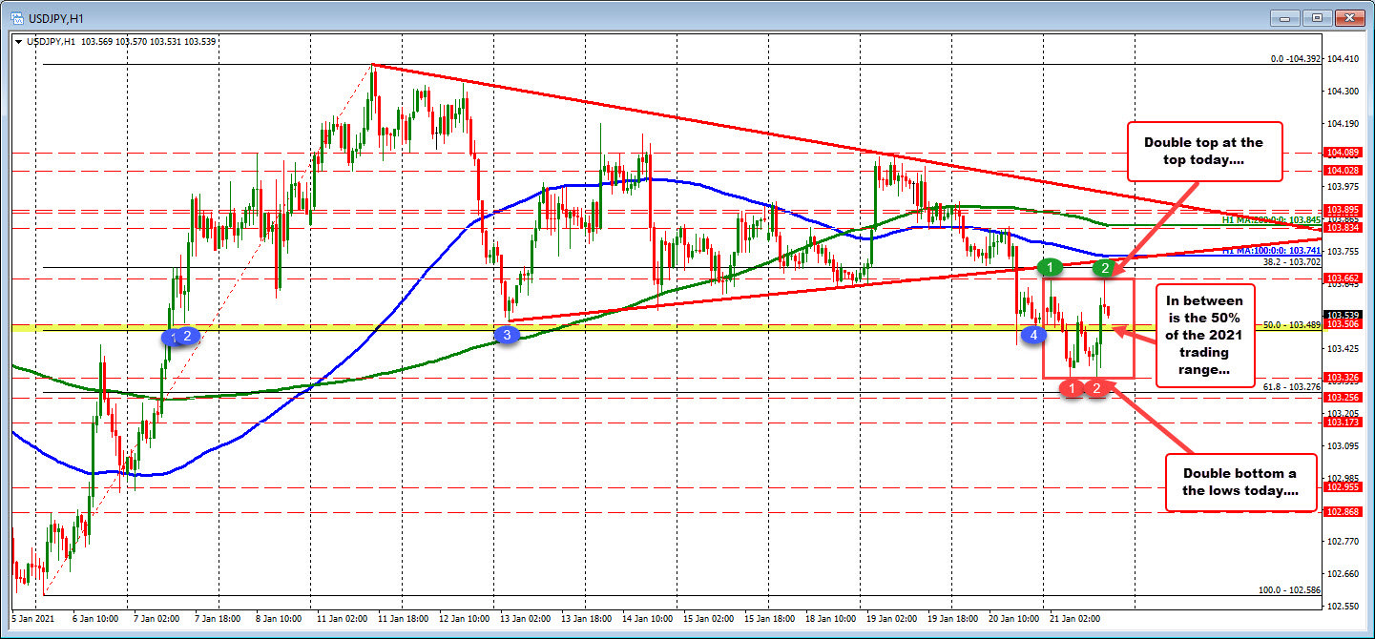This screenshot has height=639, width=1375.
Task: Select the '50.0 - 103.489' Fibonacci label
Action: pyautogui.click(x=1291, y=325)
